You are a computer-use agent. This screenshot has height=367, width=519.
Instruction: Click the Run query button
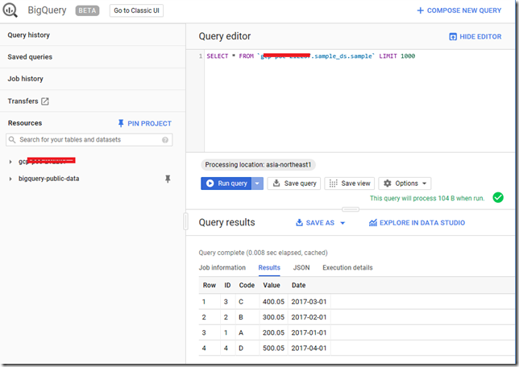[226, 183]
